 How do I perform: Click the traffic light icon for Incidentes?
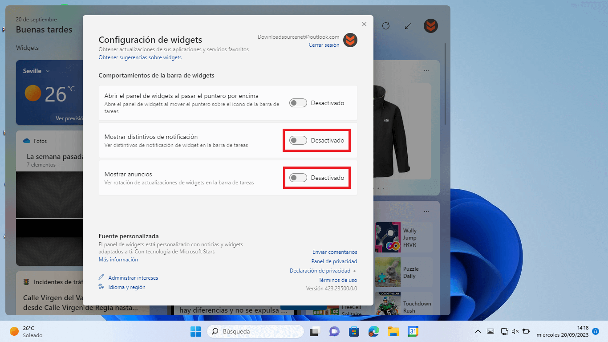(26, 282)
